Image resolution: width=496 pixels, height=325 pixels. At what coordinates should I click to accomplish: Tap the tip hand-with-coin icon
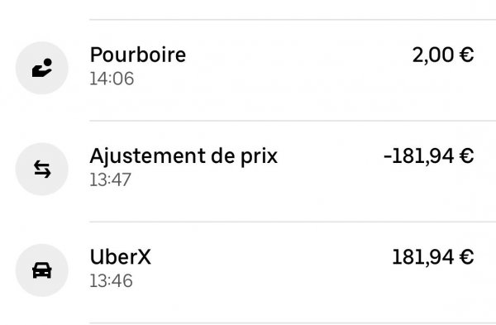tap(42, 68)
